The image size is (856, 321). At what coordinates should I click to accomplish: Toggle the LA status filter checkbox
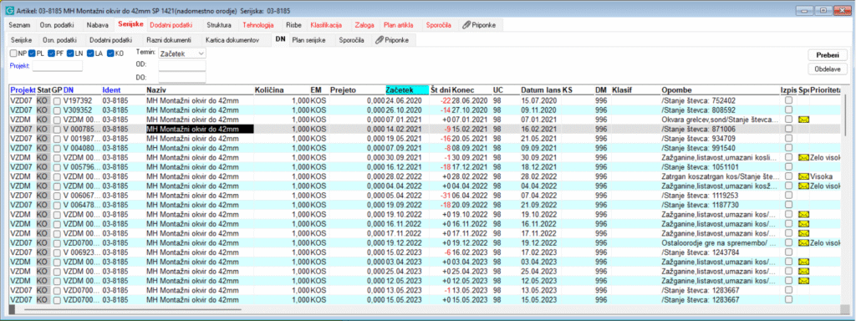(x=90, y=53)
